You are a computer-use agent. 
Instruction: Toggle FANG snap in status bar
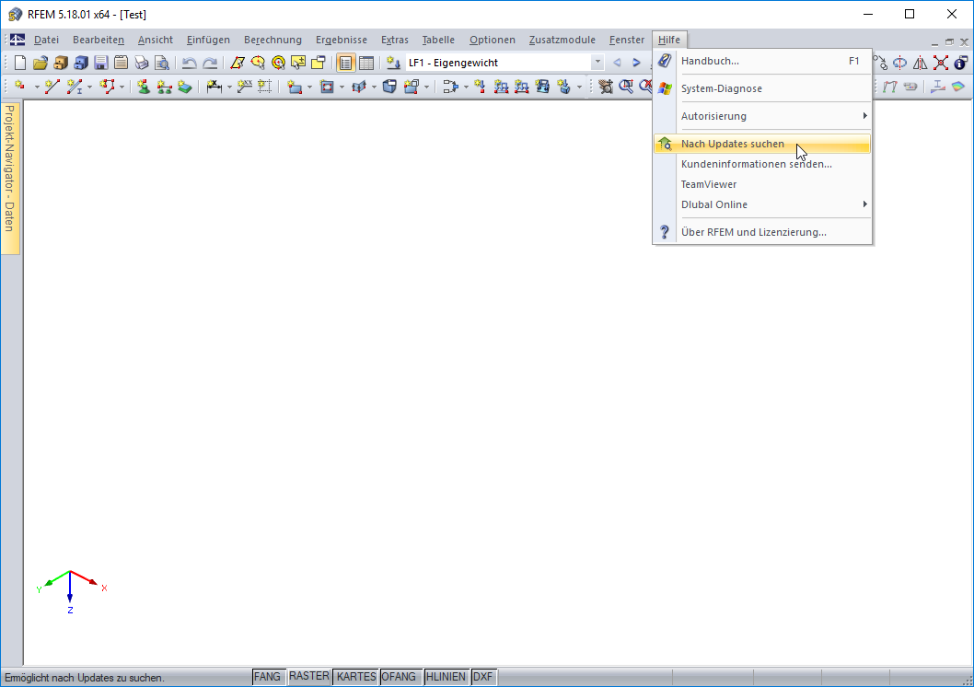click(x=267, y=677)
